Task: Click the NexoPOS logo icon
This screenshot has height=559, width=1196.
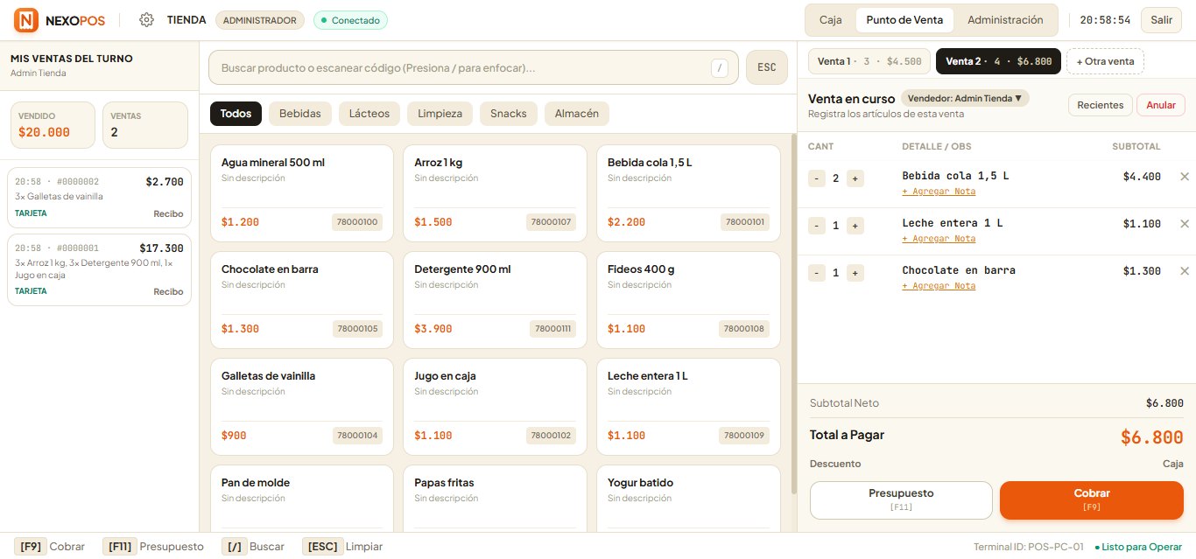Action: [x=26, y=19]
